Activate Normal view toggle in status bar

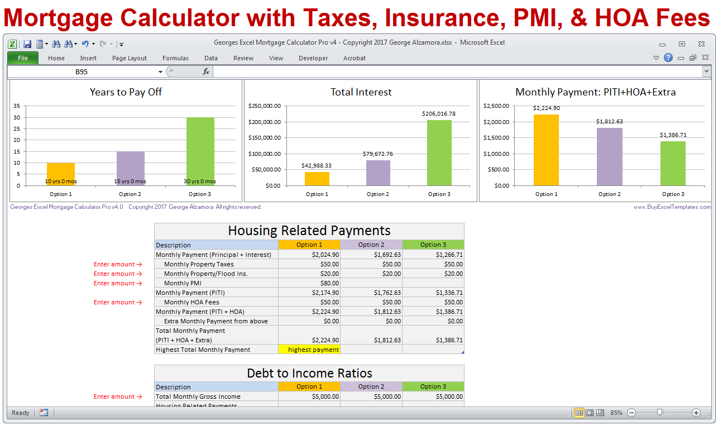[580, 413]
